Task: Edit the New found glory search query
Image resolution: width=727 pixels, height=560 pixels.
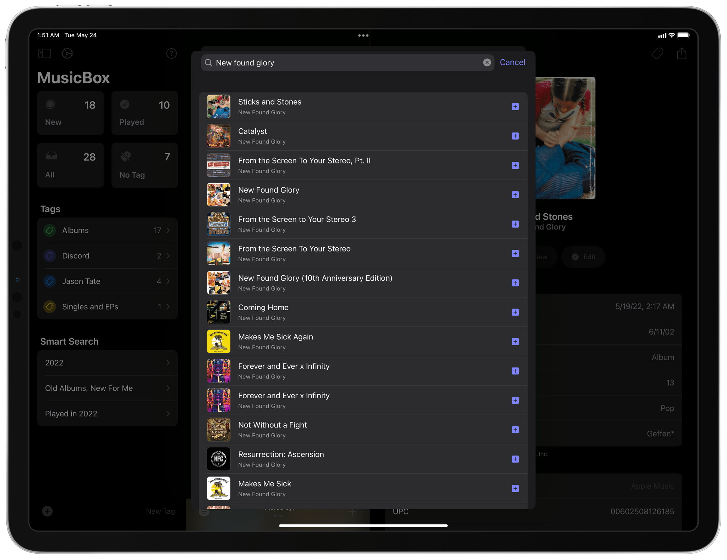Action: click(347, 63)
